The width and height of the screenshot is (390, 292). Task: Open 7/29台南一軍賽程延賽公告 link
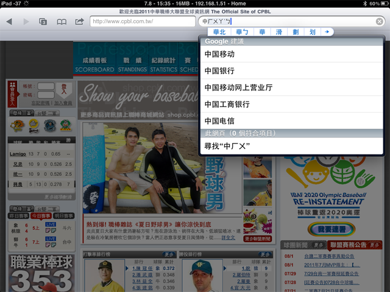331,274
